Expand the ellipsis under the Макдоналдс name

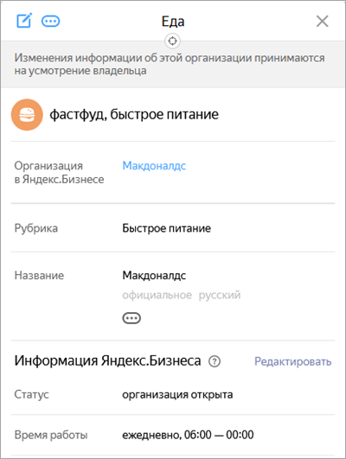click(x=131, y=318)
